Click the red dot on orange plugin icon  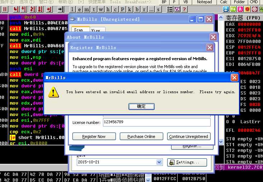[x=248, y=9]
